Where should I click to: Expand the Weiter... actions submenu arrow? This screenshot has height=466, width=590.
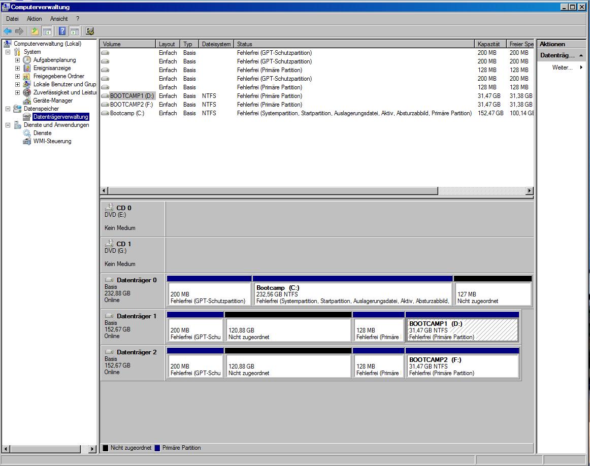pos(581,68)
